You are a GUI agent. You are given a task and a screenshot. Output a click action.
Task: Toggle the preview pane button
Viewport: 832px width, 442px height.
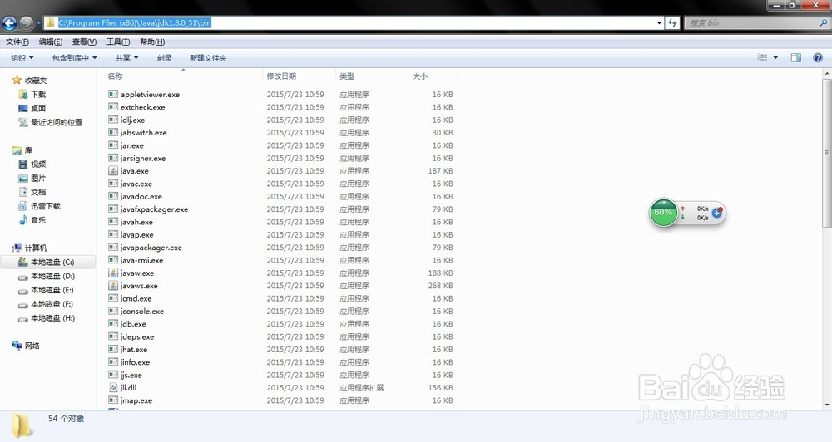click(x=796, y=58)
